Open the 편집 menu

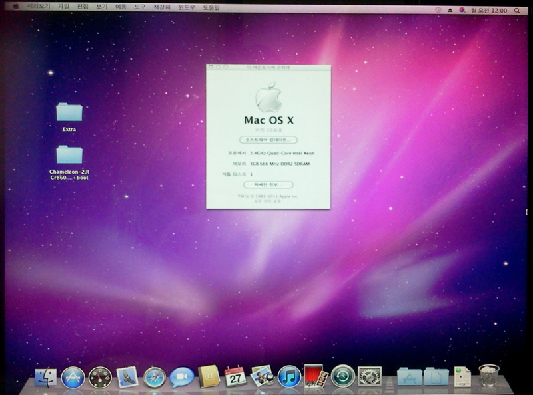83,7
